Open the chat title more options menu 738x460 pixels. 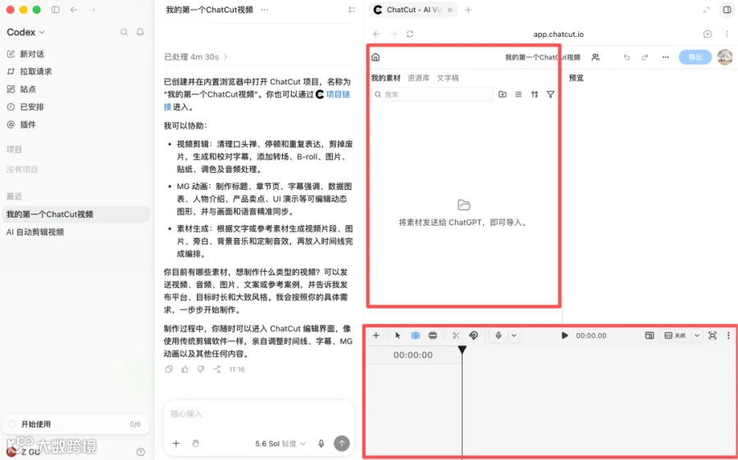(x=265, y=9)
